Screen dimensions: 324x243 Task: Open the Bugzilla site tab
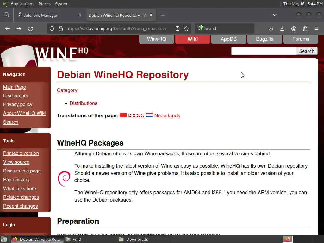265,39
